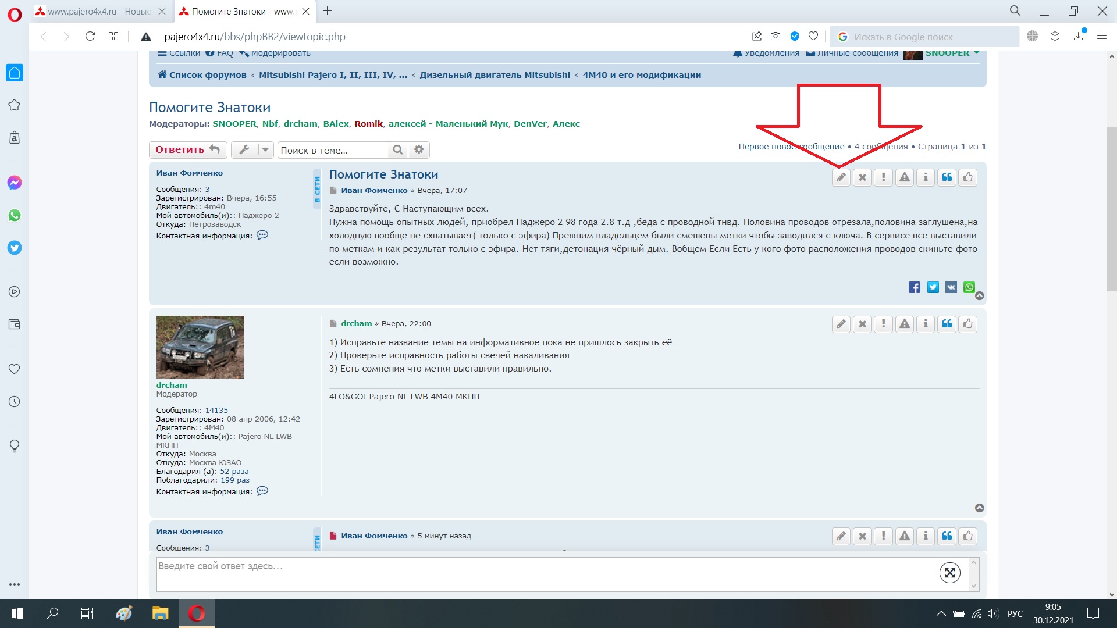Click quote icon on first post

point(947,177)
